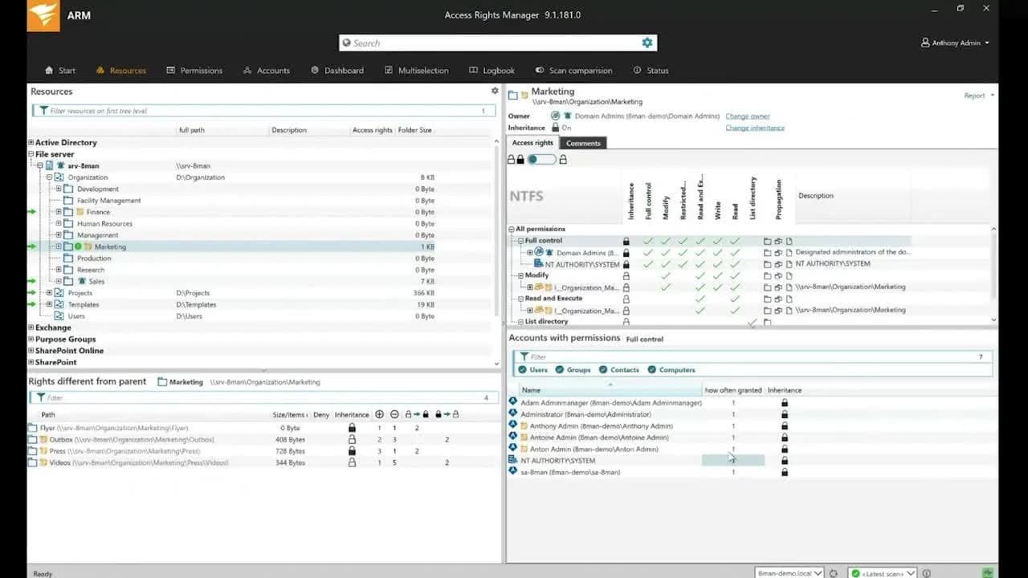Expand the Active Directory node

31,143
